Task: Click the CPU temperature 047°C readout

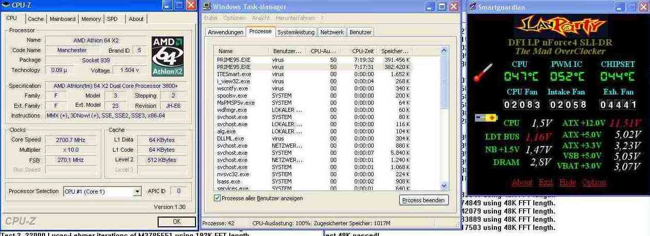Action: pos(521,77)
